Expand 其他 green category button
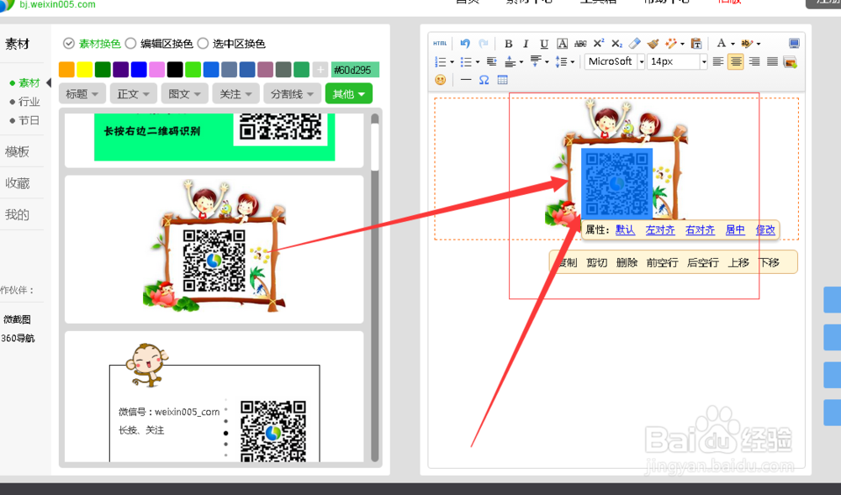The height and width of the screenshot is (495, 841). click(349, 94)
